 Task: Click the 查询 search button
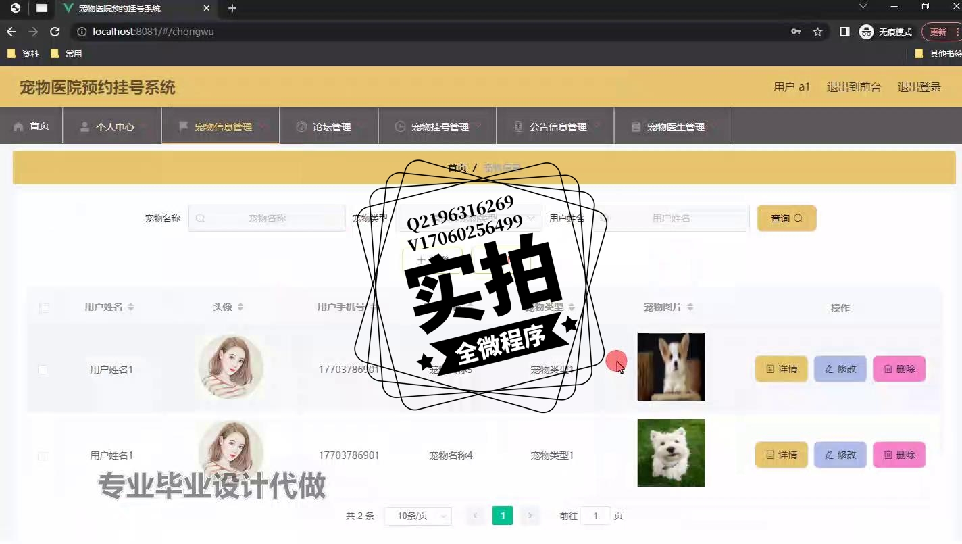[x=787, y=218]
